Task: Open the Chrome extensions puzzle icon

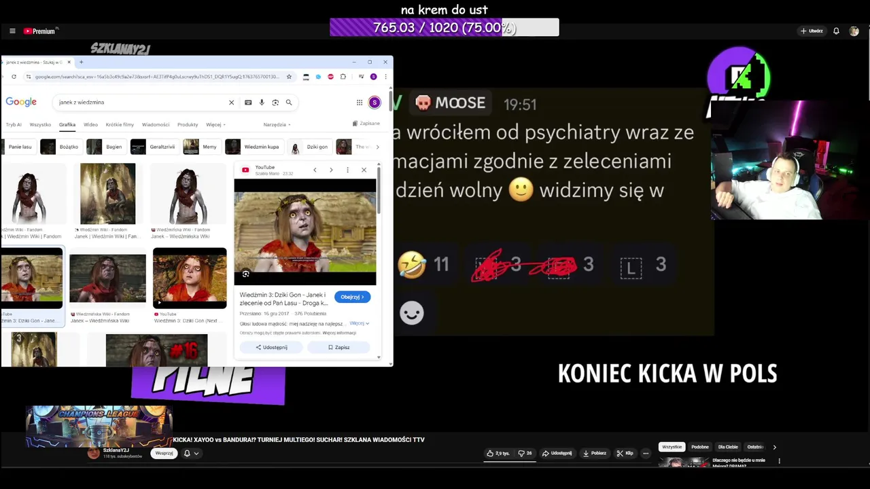Action: click(x=343, y=77)
